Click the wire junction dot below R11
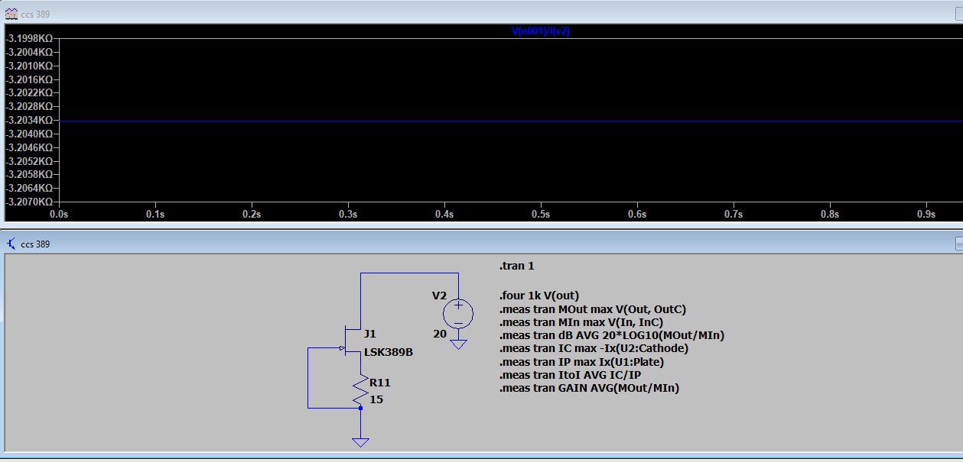 click(360, 408)
